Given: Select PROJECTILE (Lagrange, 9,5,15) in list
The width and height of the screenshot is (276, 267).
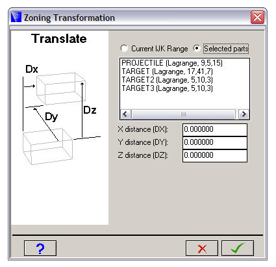Looking at the screenshot, I should (x=172, y=63).
